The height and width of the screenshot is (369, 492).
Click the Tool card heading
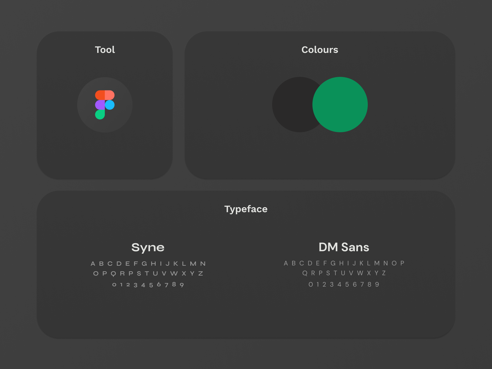click(x=105, y=50)
